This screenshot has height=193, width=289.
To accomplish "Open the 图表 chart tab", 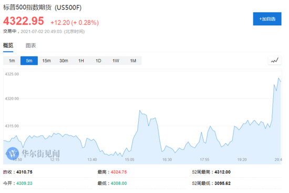I will coord(30,45).
